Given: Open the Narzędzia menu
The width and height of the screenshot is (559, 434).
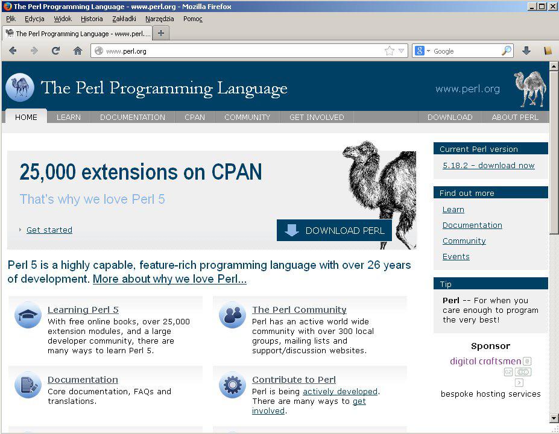Looking at the screenshot, I should pos(159,19).
